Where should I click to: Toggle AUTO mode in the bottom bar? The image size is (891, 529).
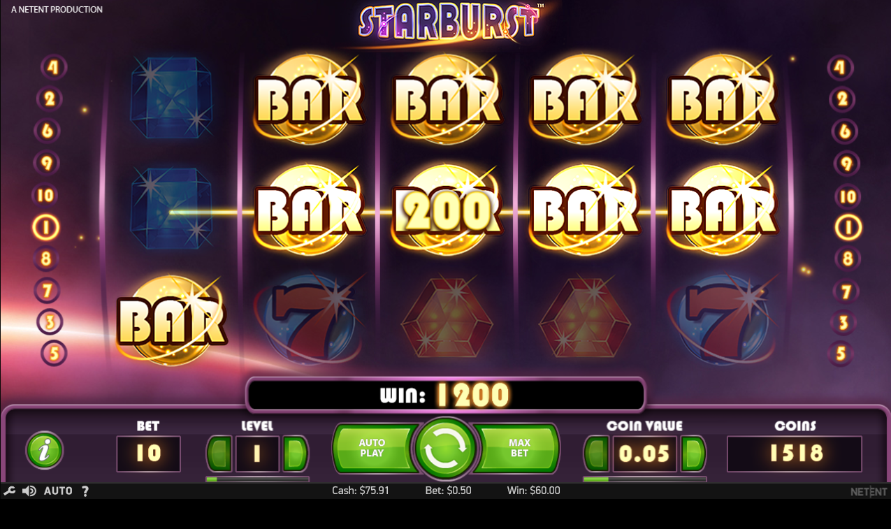58,491
